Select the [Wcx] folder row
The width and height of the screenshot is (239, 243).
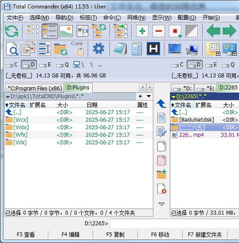pyautogui.click(x=79, y=120)
